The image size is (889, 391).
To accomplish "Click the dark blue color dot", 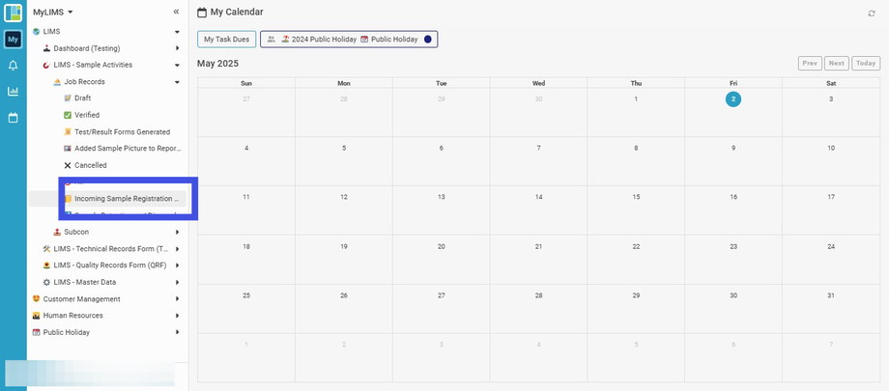I will coord(427,39).
